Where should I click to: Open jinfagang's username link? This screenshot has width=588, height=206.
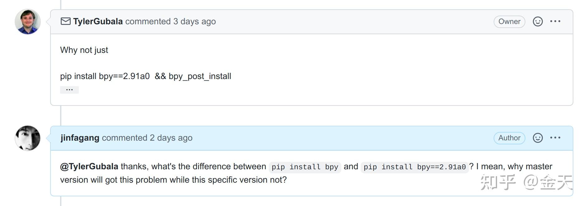click(x=80, y=138)
